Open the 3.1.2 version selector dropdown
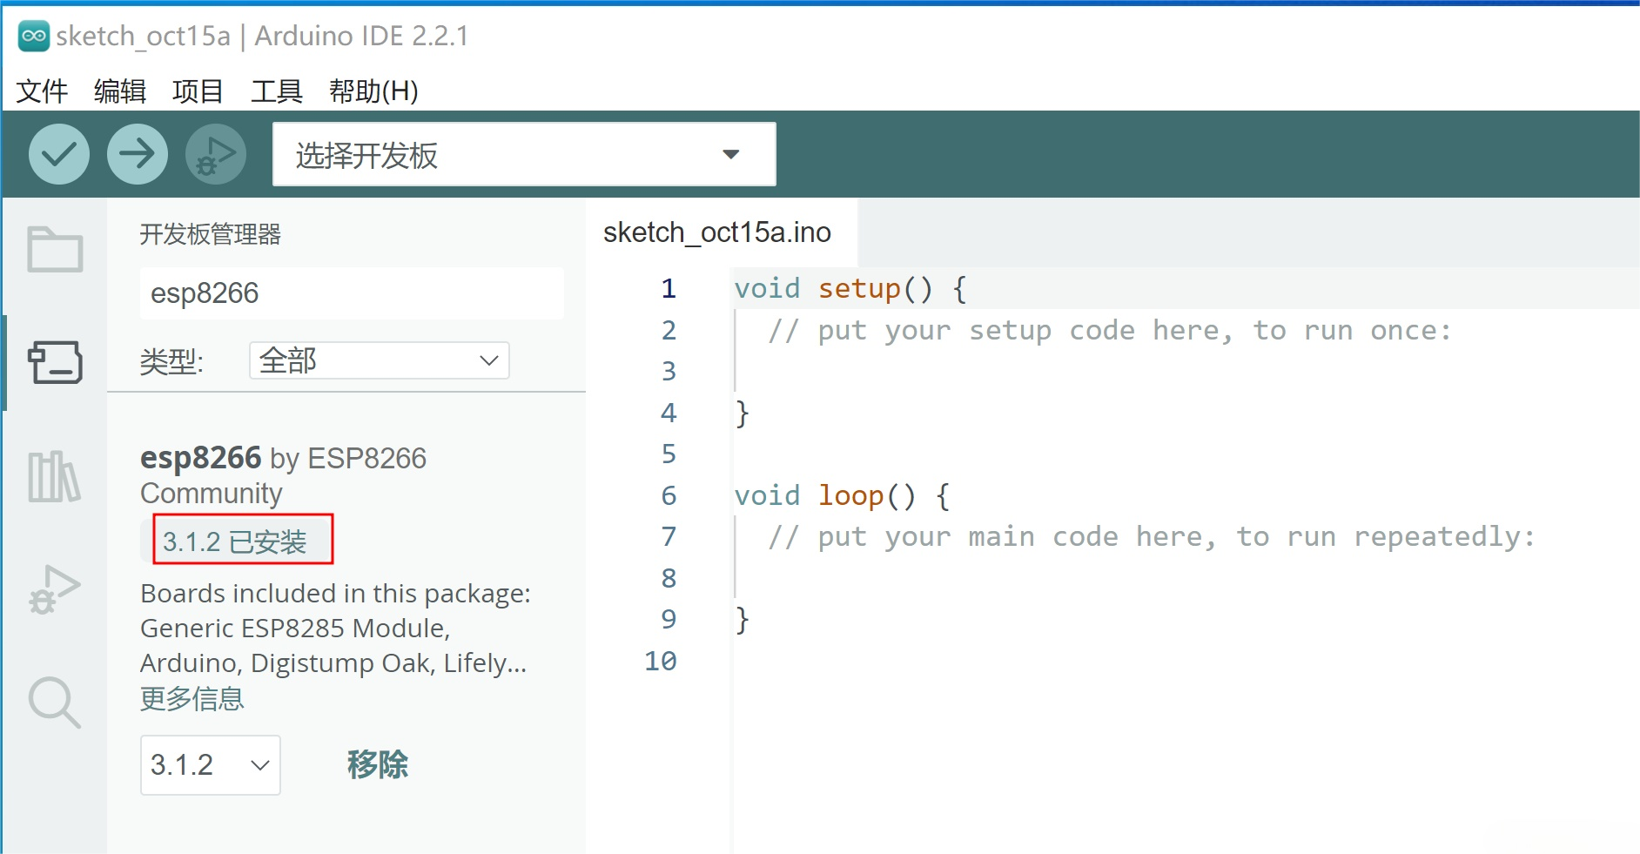The height and width of the screenshot is (854, 1640). [x=210, y=764]
